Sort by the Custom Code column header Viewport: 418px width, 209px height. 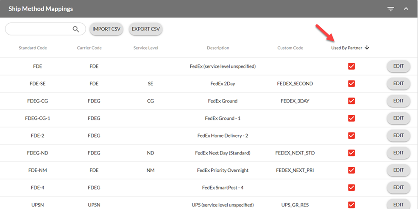(290, 48)
